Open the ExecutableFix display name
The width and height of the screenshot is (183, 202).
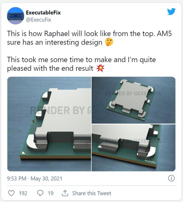pos(43,13)
